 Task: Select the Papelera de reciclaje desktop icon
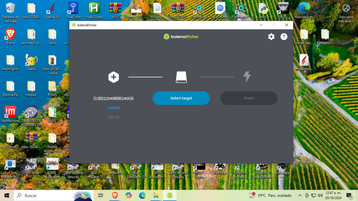point(10,13)
